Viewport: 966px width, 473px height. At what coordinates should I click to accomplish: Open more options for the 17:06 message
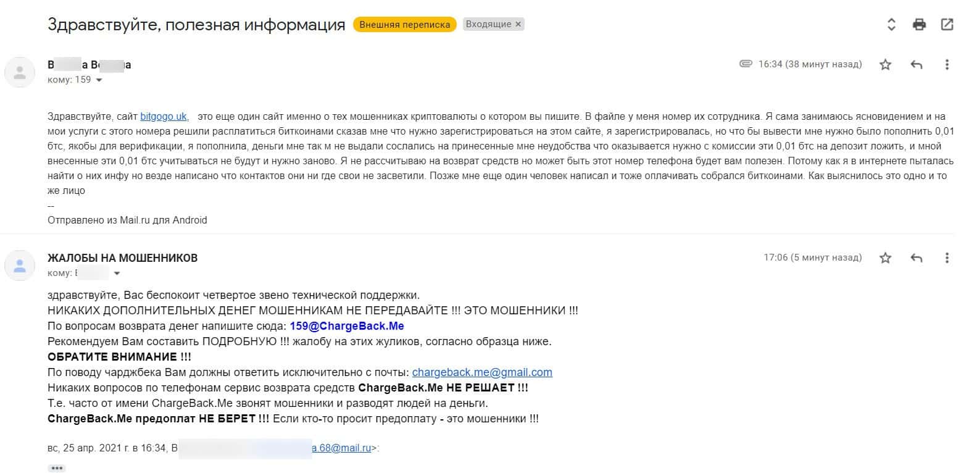pyautogui.click(x=947, y=258)
